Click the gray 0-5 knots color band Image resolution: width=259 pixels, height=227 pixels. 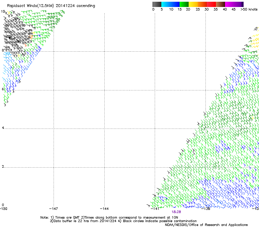point(157,4)
